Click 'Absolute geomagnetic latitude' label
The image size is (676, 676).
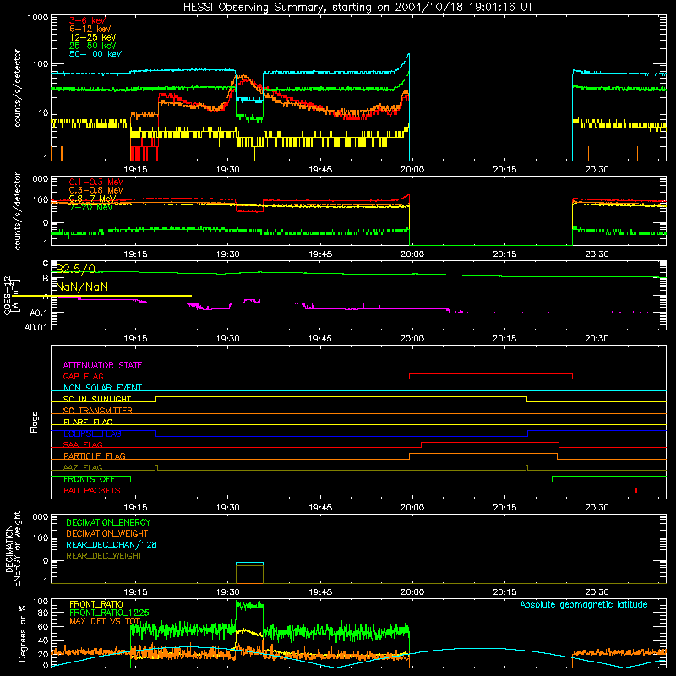tap(584, 604)
